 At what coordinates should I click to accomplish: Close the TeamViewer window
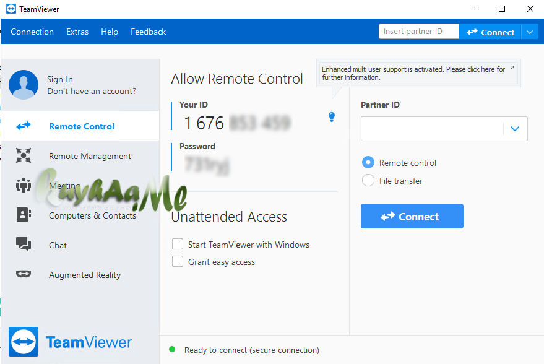[x=530, y=9]
